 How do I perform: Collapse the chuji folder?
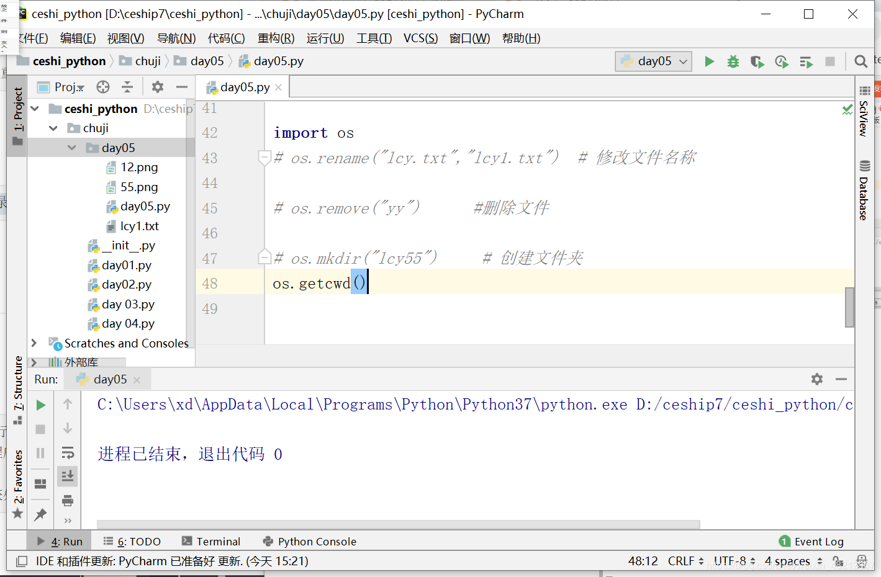pyautogui.click(x=53, y=128)
